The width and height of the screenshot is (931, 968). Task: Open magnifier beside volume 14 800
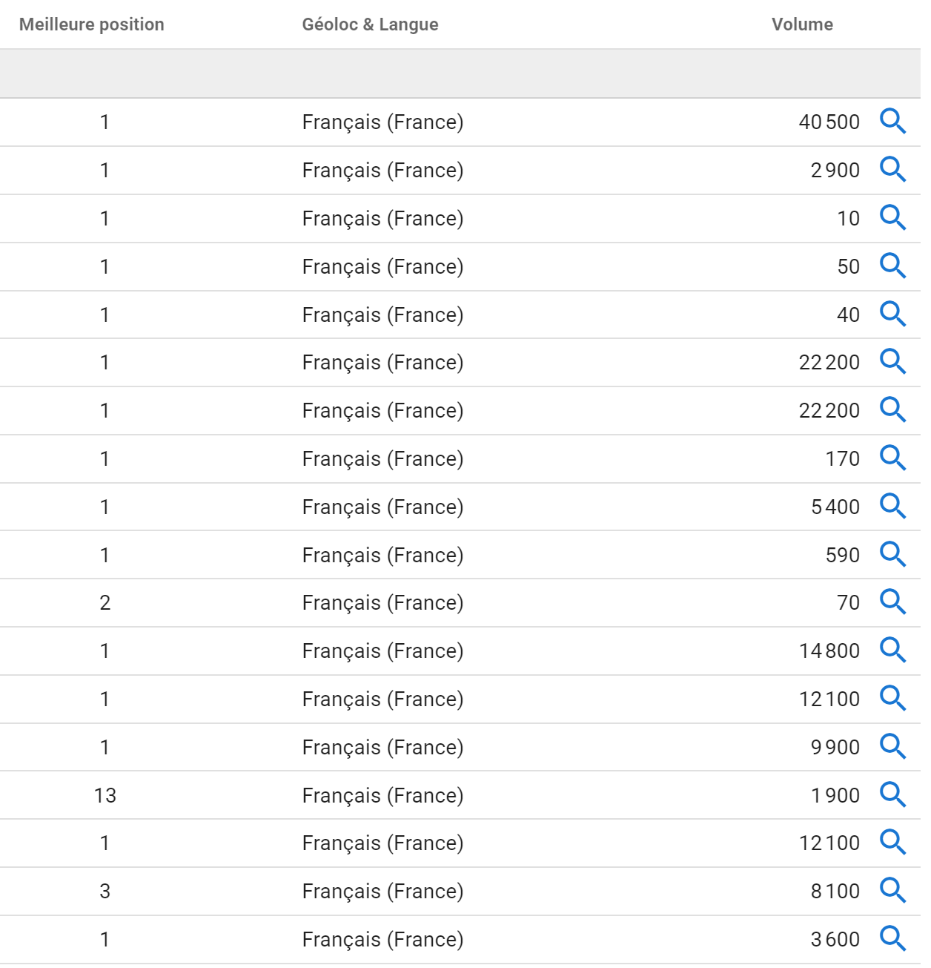coord(892,650)
